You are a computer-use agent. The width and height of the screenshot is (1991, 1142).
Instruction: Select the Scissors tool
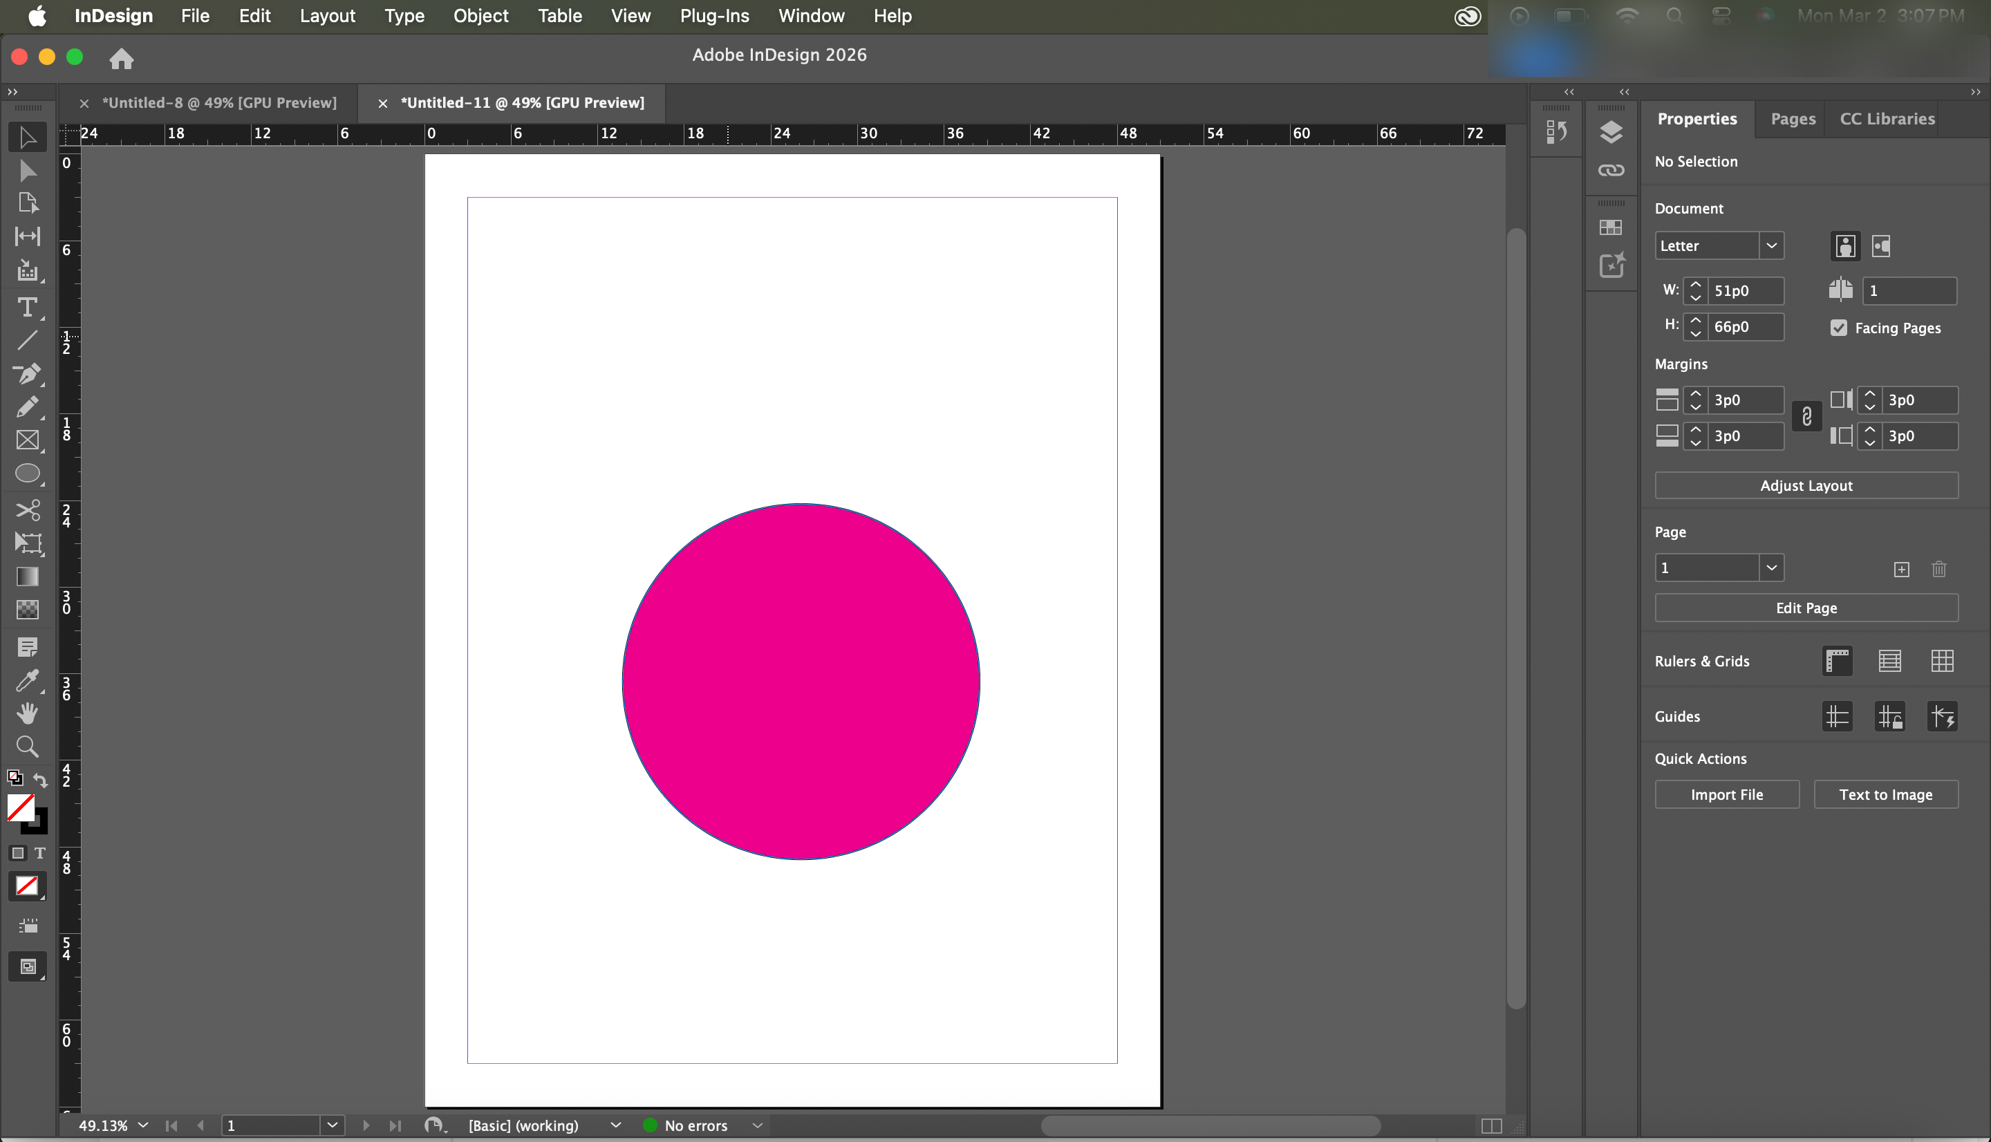click(x=28, y=510)
